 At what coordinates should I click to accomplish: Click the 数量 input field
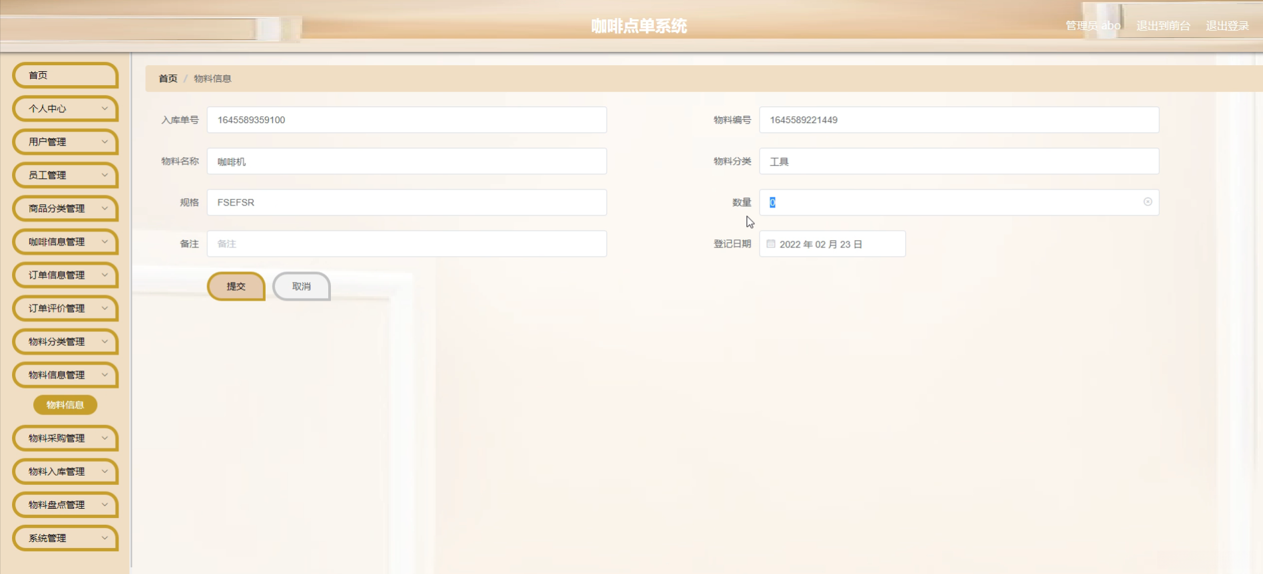pos(959,202)
